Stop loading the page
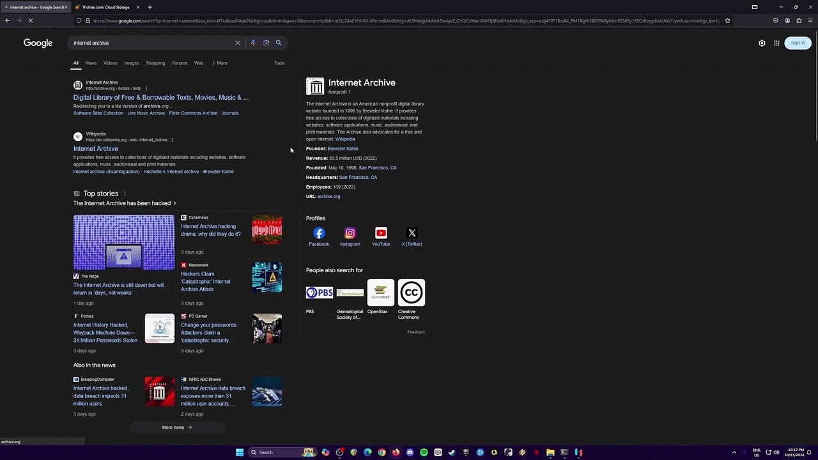The height and width of the screenshot is (460, 818). 30,20
